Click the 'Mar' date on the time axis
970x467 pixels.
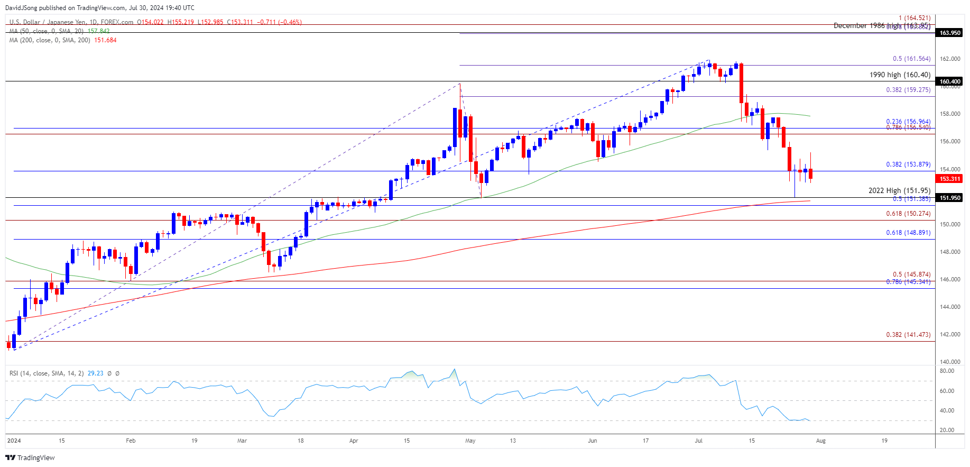coord(242,441)
